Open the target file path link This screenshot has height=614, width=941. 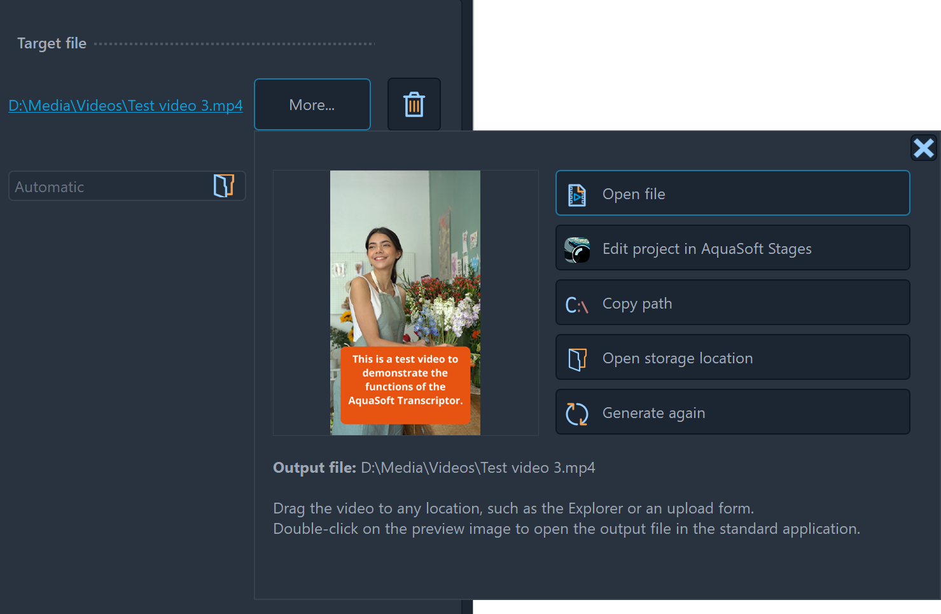[125, 106]
